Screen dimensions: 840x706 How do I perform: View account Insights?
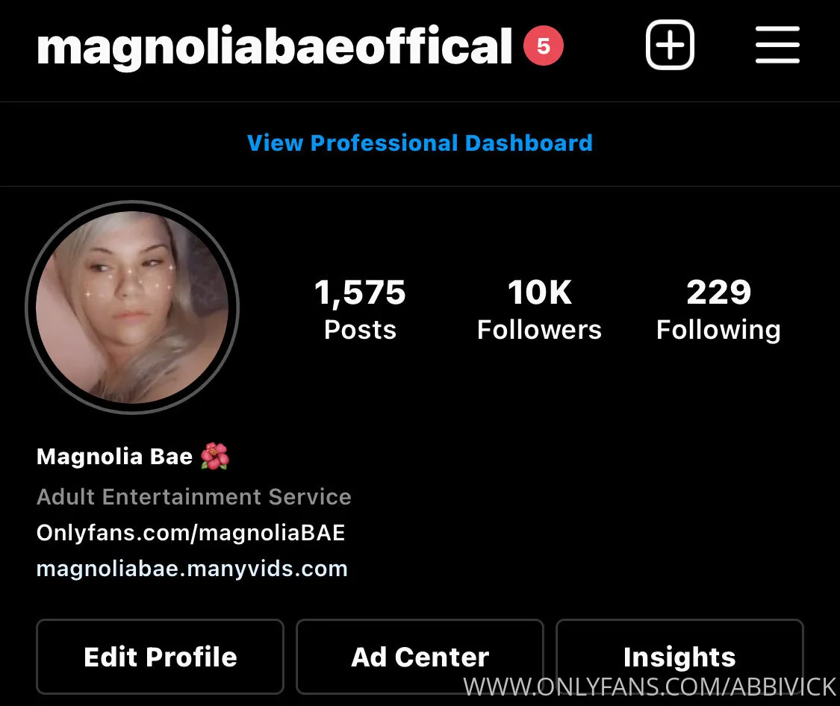(679, 657)
